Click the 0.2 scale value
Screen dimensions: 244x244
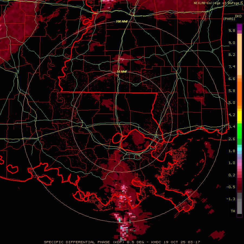click(x=232, y=175)
